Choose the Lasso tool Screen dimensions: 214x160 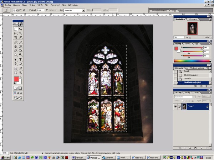pos(16,33)
